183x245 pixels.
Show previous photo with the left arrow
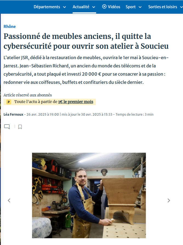pos(9,200)
